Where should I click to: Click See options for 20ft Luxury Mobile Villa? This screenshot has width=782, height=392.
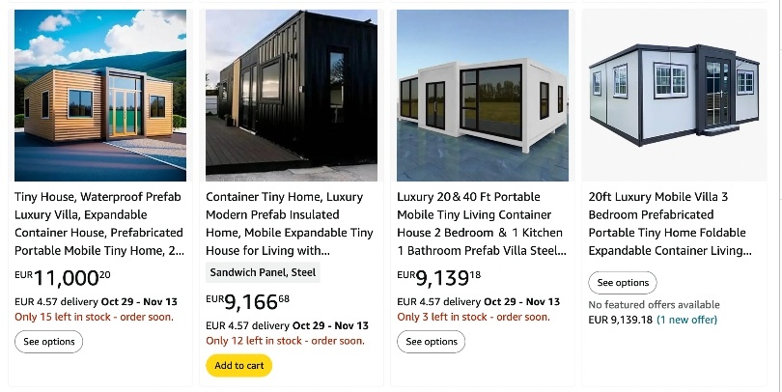623,283
